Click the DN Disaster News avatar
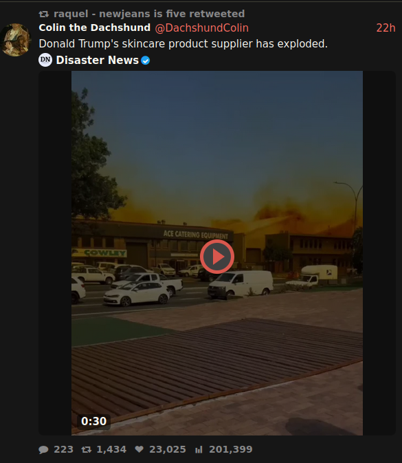This screenshot has width=402, height=463. 45,60
